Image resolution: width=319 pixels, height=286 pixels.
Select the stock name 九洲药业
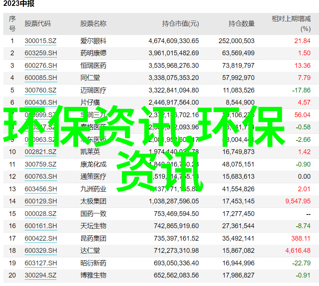click(93, 189)
